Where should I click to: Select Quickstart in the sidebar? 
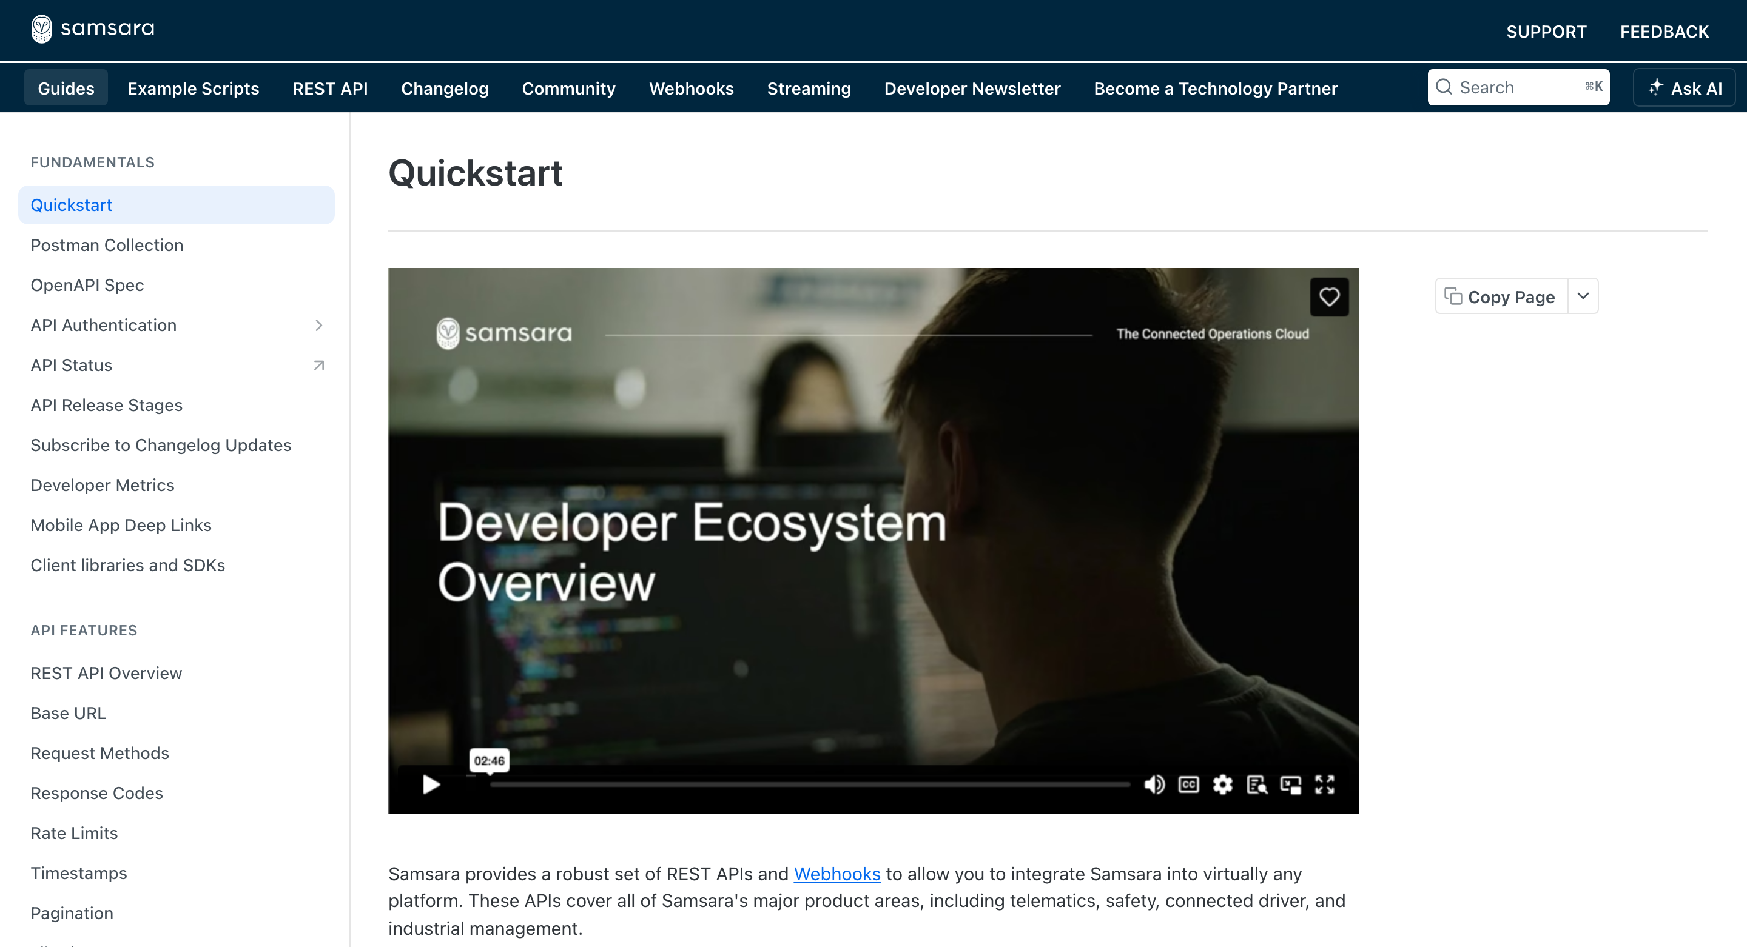(x=177, y=206)
